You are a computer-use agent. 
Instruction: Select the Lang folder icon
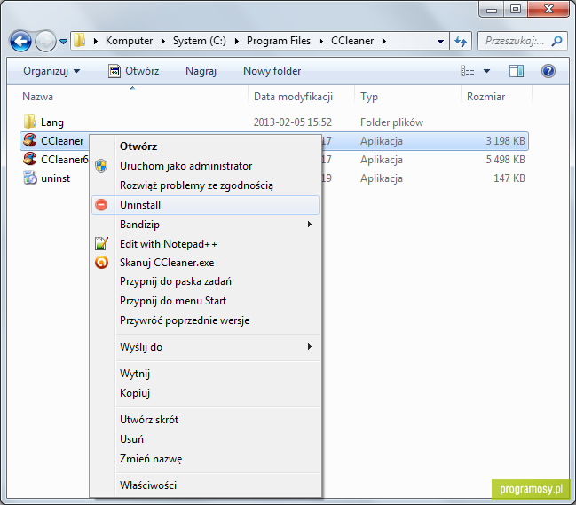[30, 122]
